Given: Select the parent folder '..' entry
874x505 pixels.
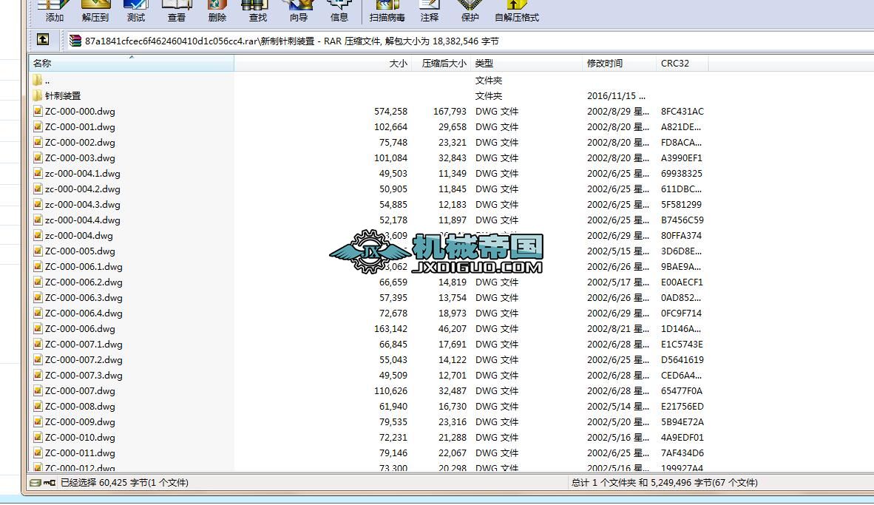Looking at the screenshot, I should pyautogui.click(x=47, y=81).
